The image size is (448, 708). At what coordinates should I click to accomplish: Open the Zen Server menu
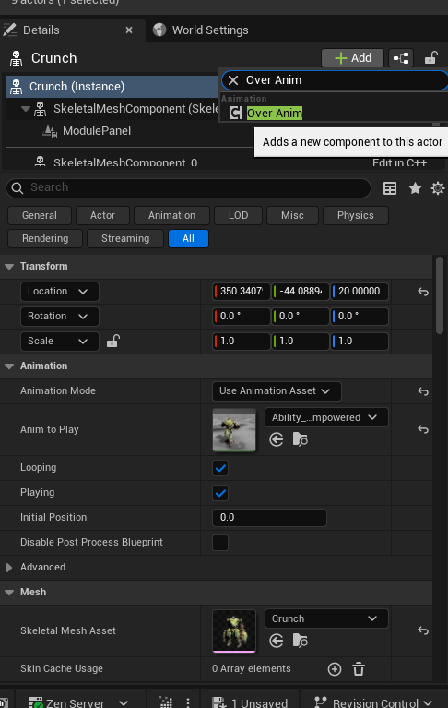79,702
